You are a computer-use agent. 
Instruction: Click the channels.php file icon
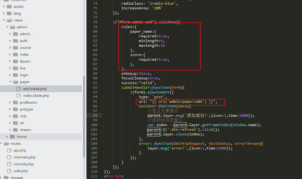9,157
